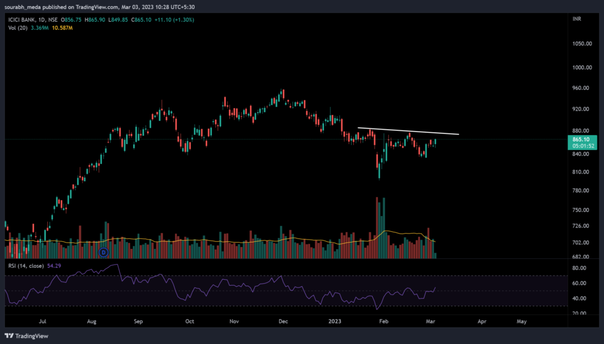Click the low value L849.85

coord(118,19)
